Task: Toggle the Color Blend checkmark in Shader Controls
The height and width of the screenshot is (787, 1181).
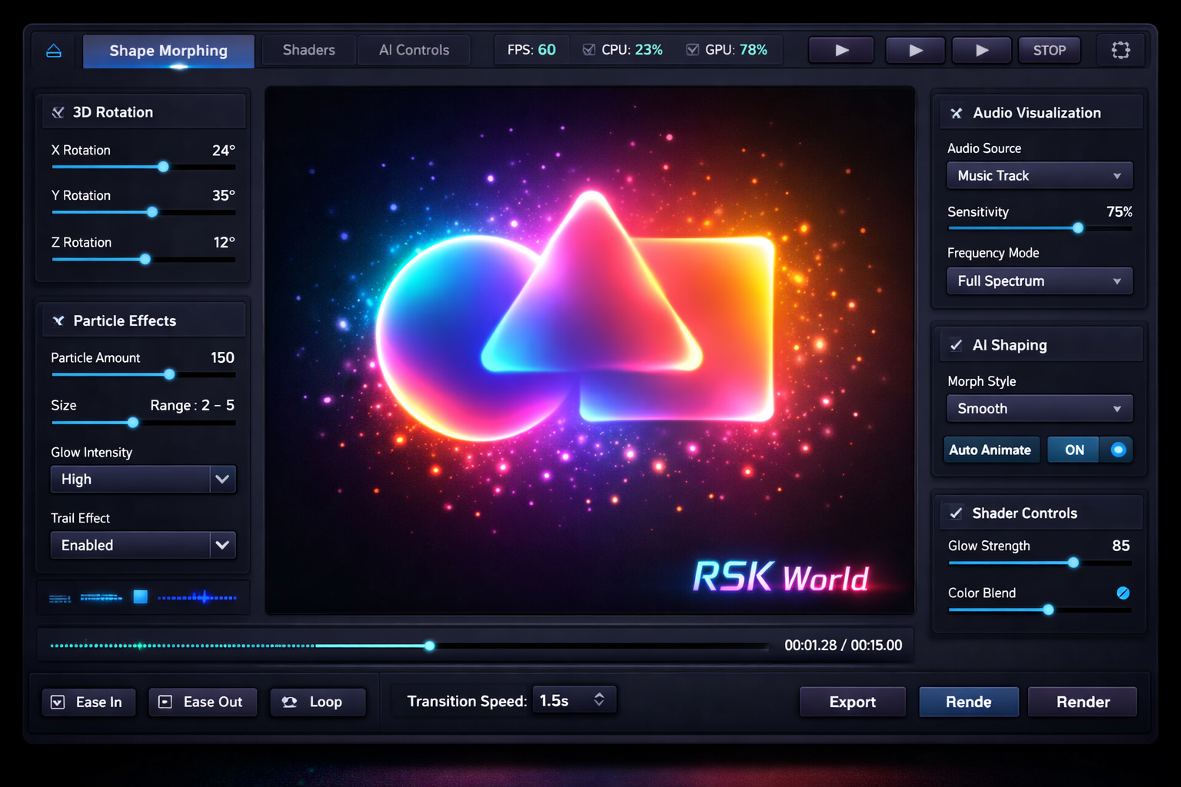Action: pyautogui.click(x=1123, y=593)
